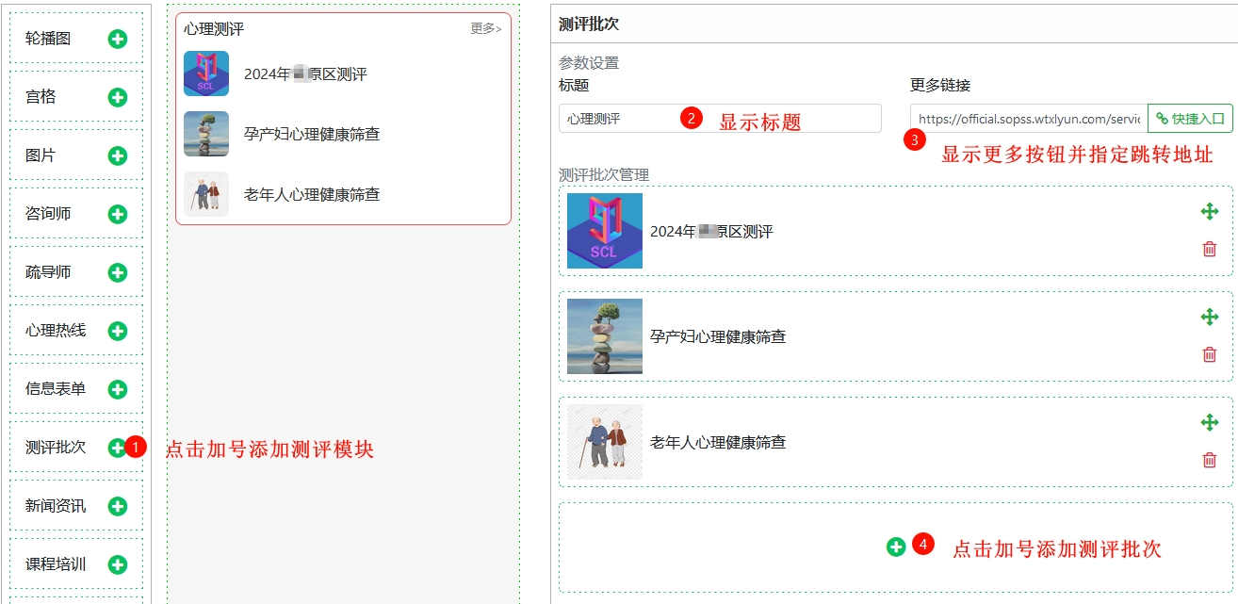
Task: Add 新闻资讯 module with plus icon
Action: tap(117, 506)
